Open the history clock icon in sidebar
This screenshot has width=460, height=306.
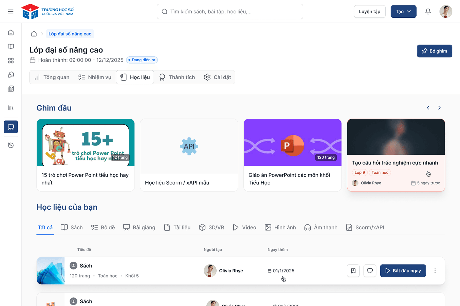[11, 145]
